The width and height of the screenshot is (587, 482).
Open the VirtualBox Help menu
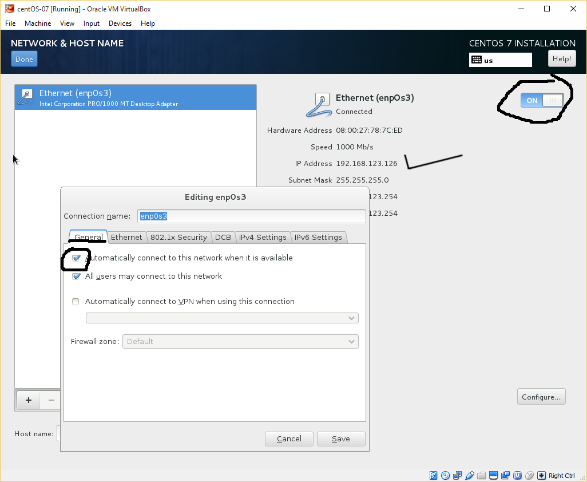click(x=148, y=23)
